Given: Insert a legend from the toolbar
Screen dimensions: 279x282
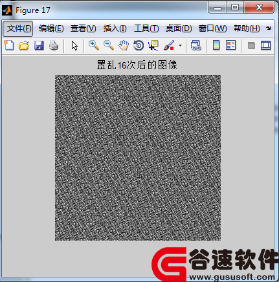Looking at the screenshot, I should pos(230,45).
